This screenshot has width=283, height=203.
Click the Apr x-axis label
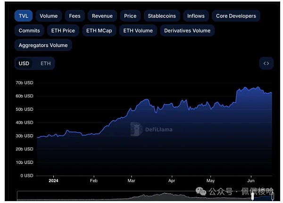tap(172, 181)
